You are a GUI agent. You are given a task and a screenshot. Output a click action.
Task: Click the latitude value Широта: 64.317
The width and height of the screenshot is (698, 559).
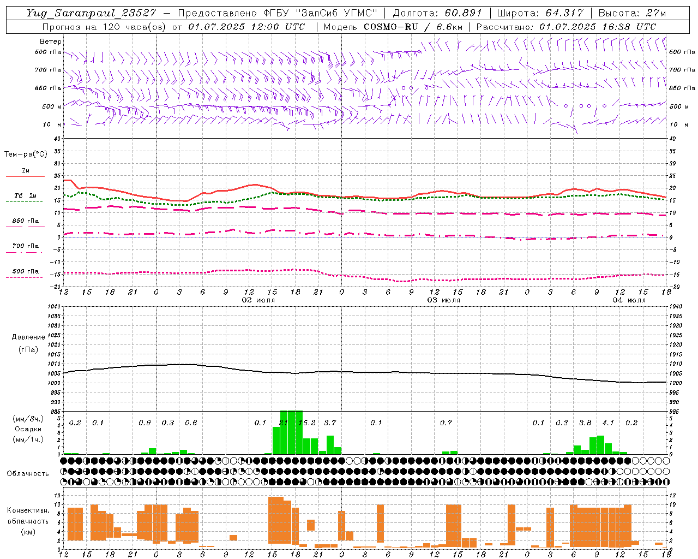(x=540, y=13)
